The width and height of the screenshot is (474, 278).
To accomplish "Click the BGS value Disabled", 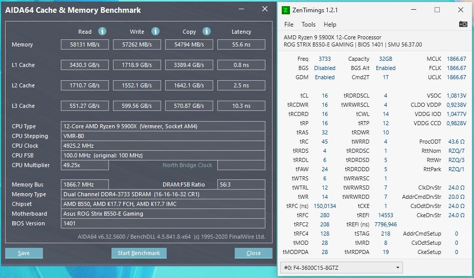I will [x=325, y=68].
